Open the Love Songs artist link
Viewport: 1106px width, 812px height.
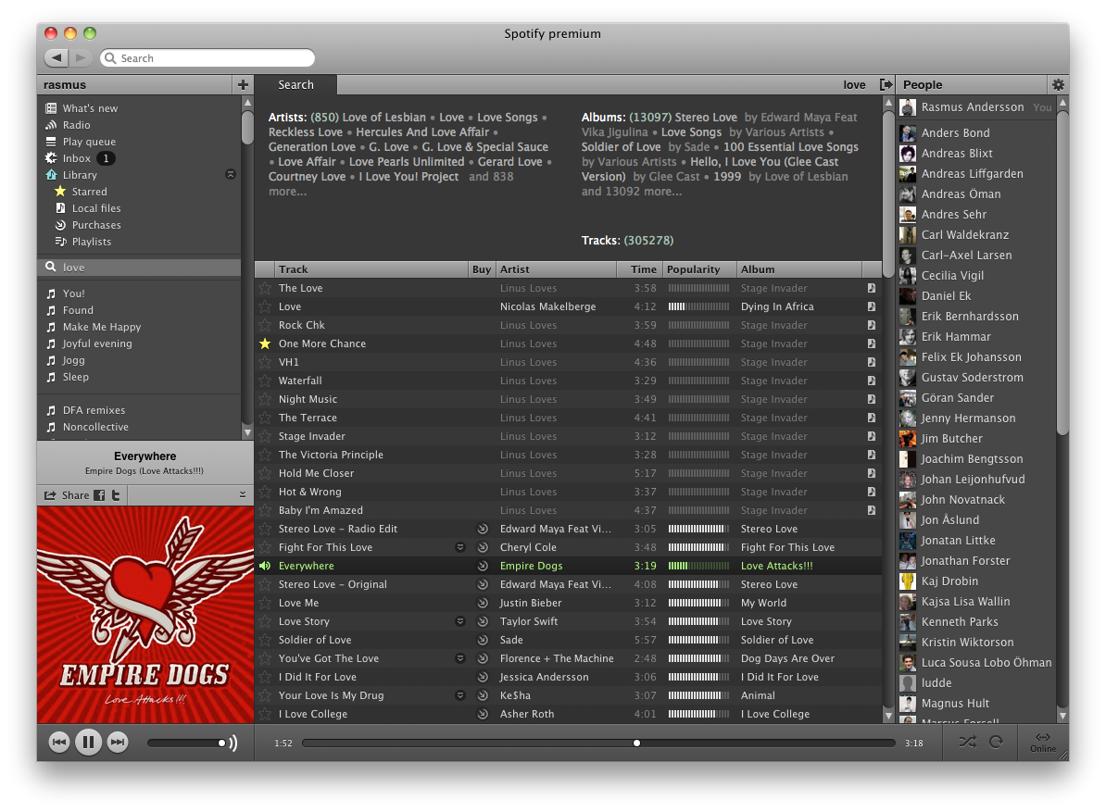tap(507, 118)
